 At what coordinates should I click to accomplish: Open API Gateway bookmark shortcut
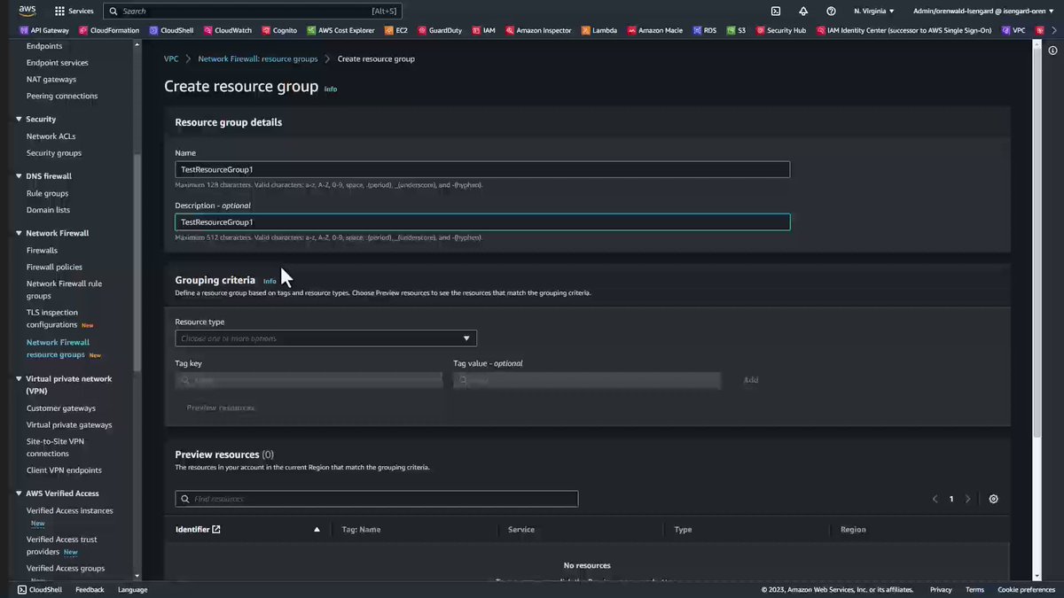tap(43, 30)
